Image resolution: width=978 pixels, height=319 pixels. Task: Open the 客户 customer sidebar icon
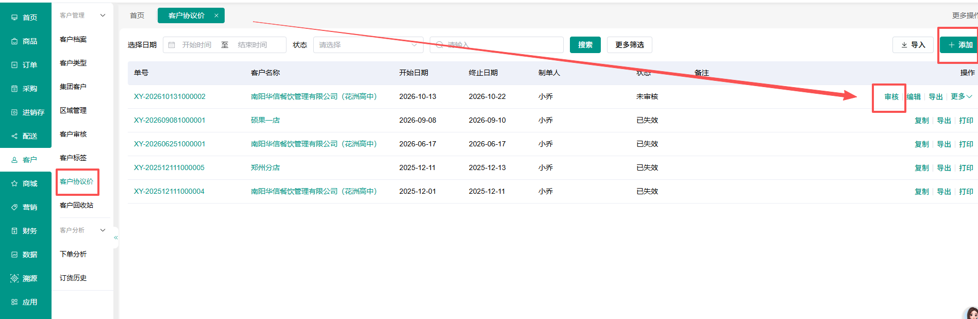pos(14,160)
